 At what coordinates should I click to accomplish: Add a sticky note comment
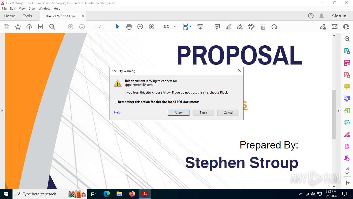click(217, 27)
